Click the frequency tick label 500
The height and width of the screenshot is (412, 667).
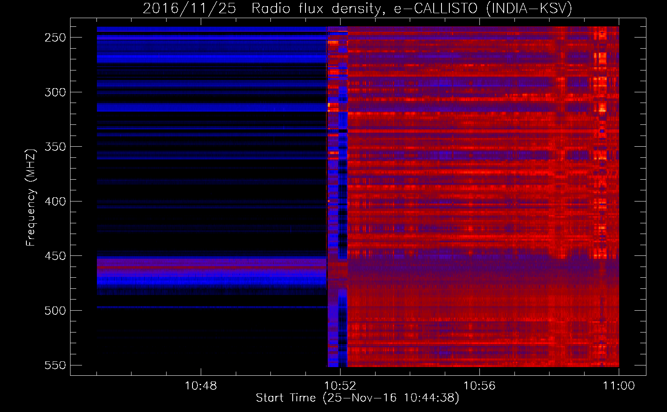pos(55,311)
